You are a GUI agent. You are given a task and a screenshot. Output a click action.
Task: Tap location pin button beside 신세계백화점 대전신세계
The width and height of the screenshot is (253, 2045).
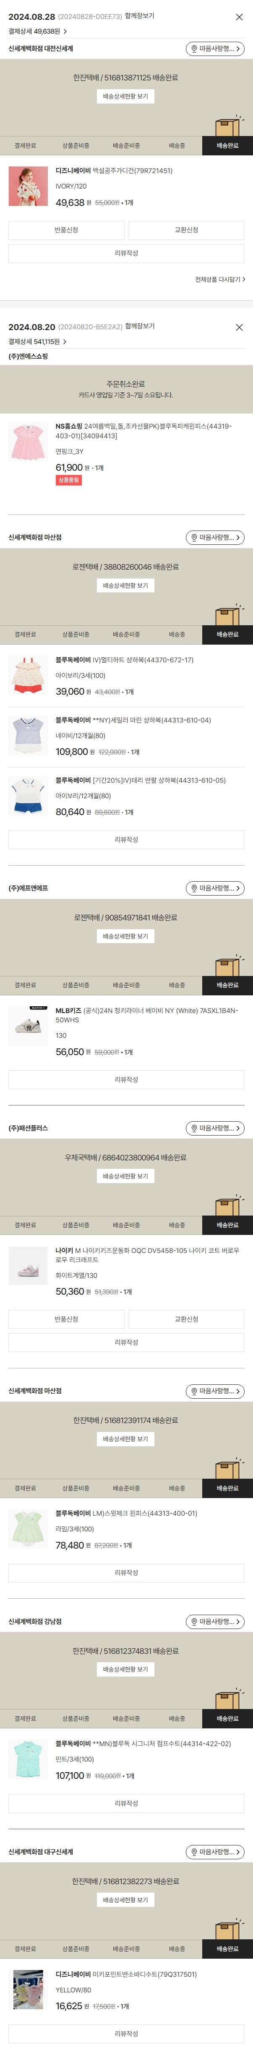[215, 49]
